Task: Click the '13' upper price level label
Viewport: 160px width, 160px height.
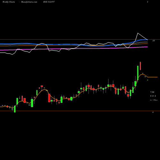Action: click(x=154, y=41)
